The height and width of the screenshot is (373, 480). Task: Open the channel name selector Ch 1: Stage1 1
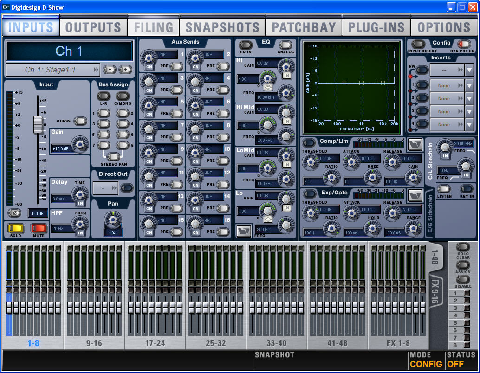(x=53, y=70)
